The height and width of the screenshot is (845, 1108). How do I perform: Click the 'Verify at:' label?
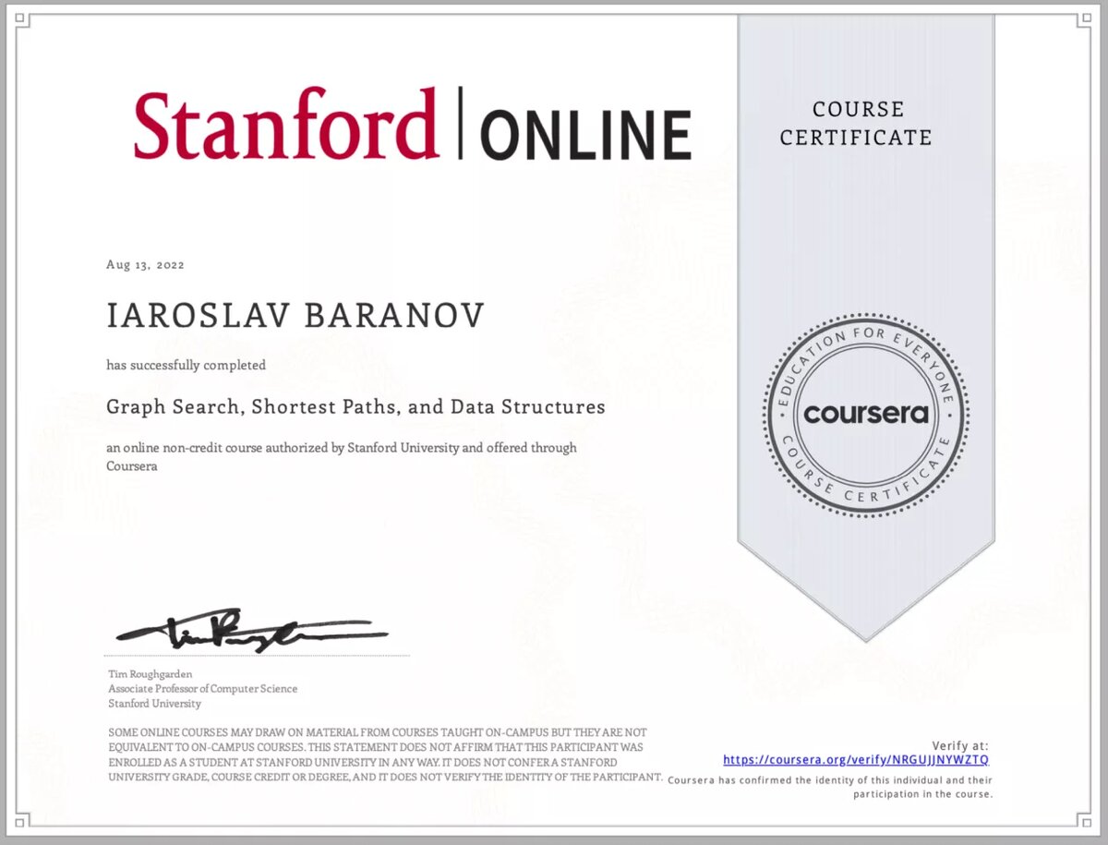(960, 745)
